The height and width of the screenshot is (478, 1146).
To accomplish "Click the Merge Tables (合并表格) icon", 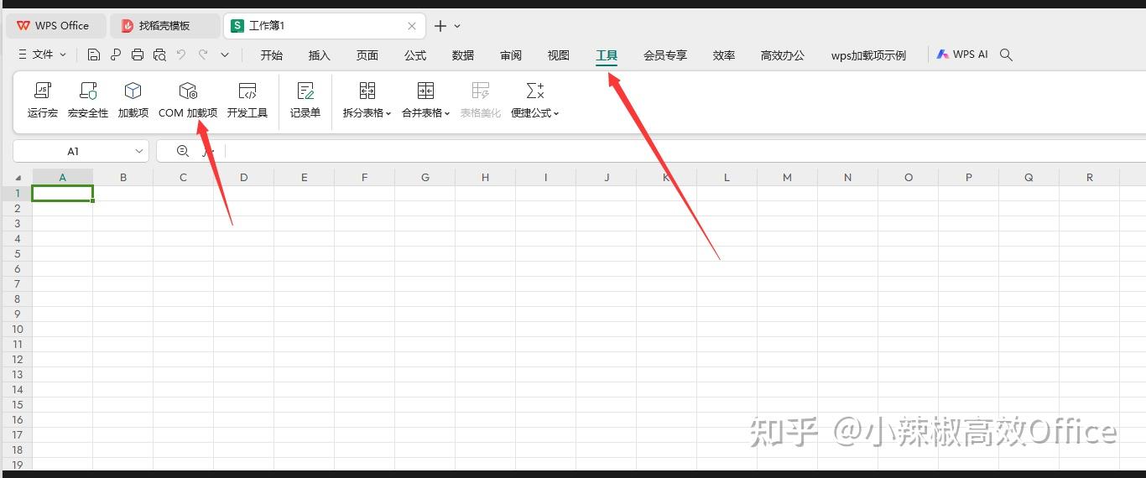I will [x=425, y=91].
